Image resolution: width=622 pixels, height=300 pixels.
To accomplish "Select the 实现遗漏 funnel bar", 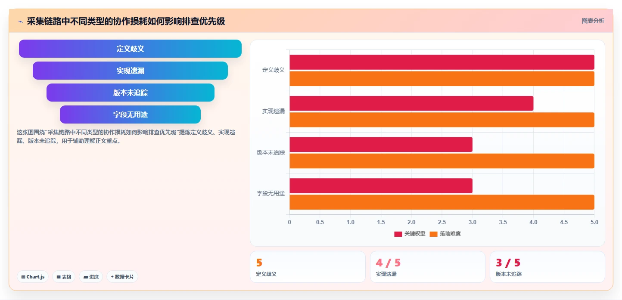I will click(130, 71).
